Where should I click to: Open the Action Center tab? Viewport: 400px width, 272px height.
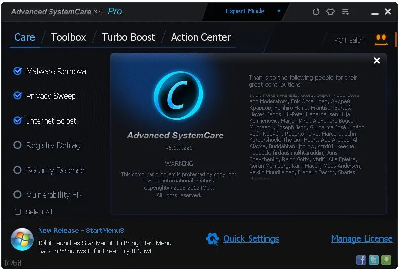[201, 37]
